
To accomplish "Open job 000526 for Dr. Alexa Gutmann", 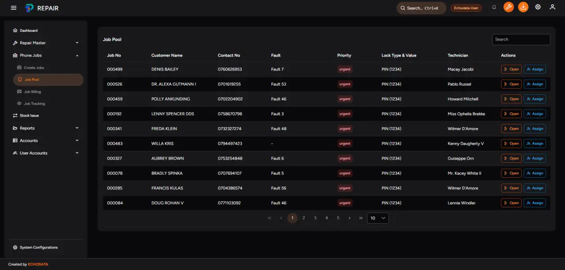I will [511, 84].
